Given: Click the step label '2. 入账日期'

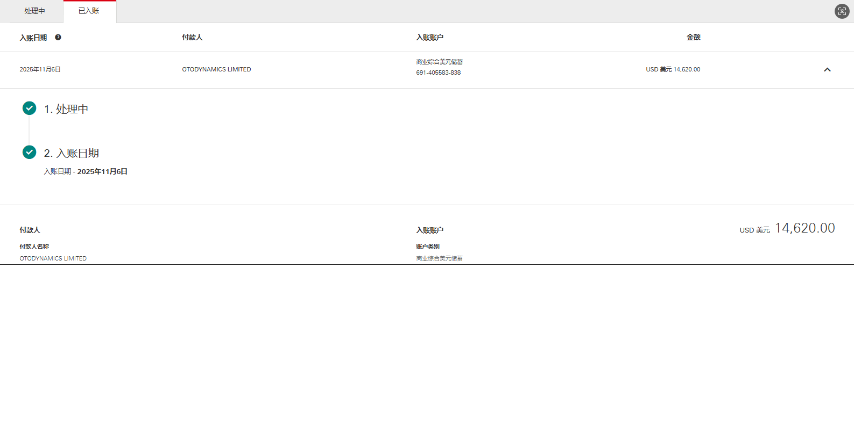Looking at the screenshot, I should 72,153.
